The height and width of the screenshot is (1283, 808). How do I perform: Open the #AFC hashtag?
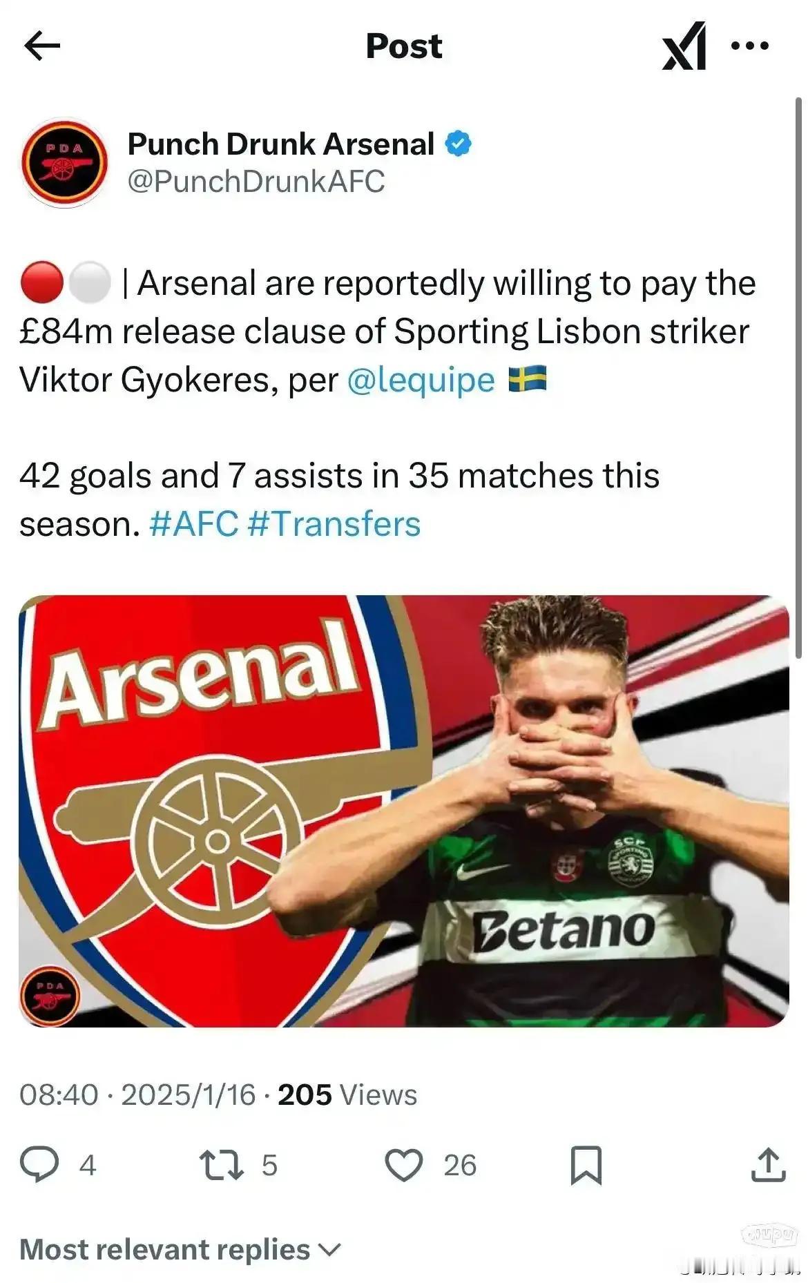(x=193, y=524)
